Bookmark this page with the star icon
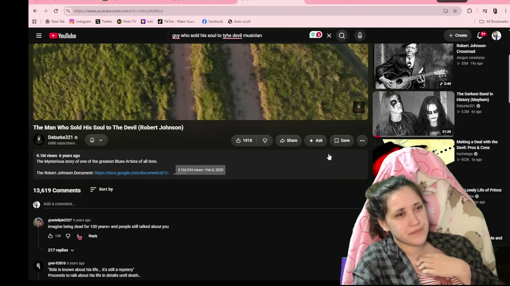This screenshot has height=286, width=510. [x=455, y=11]
